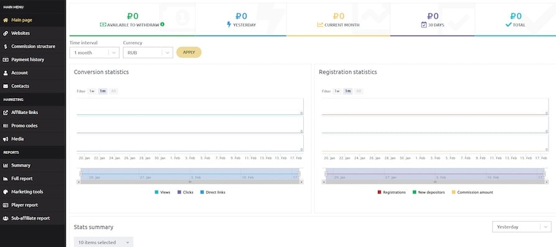
Task: Open the Player report page
Action: (33, 205)
